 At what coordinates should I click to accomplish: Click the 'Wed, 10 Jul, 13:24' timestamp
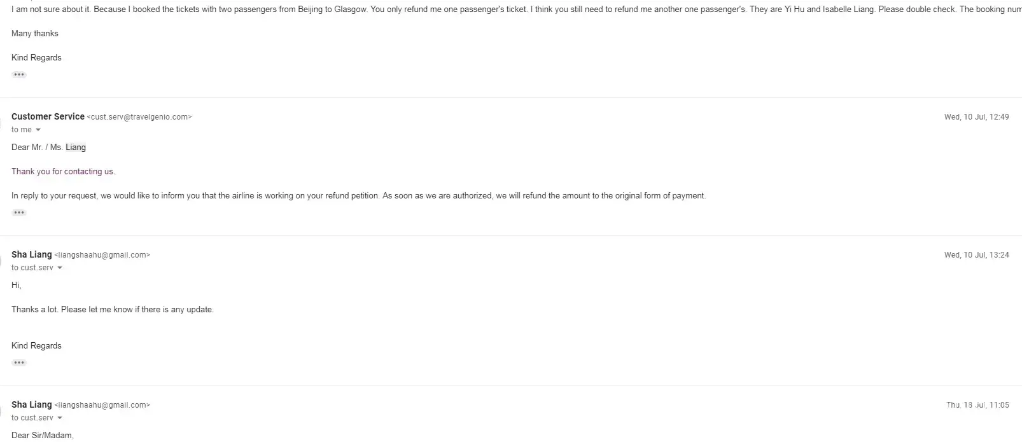tap(976, 255)
